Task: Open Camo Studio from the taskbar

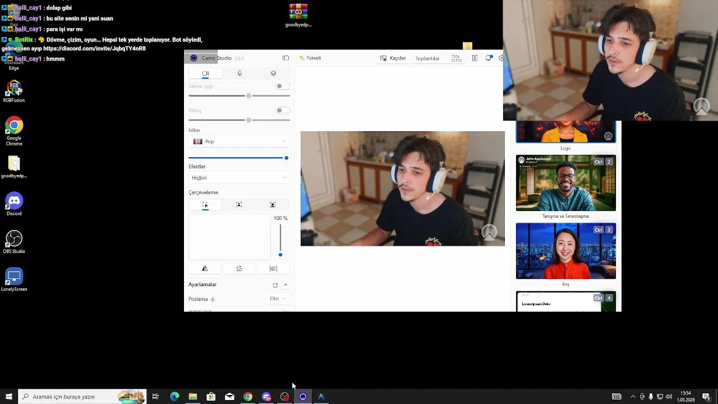Action: [x=303, y=397]
